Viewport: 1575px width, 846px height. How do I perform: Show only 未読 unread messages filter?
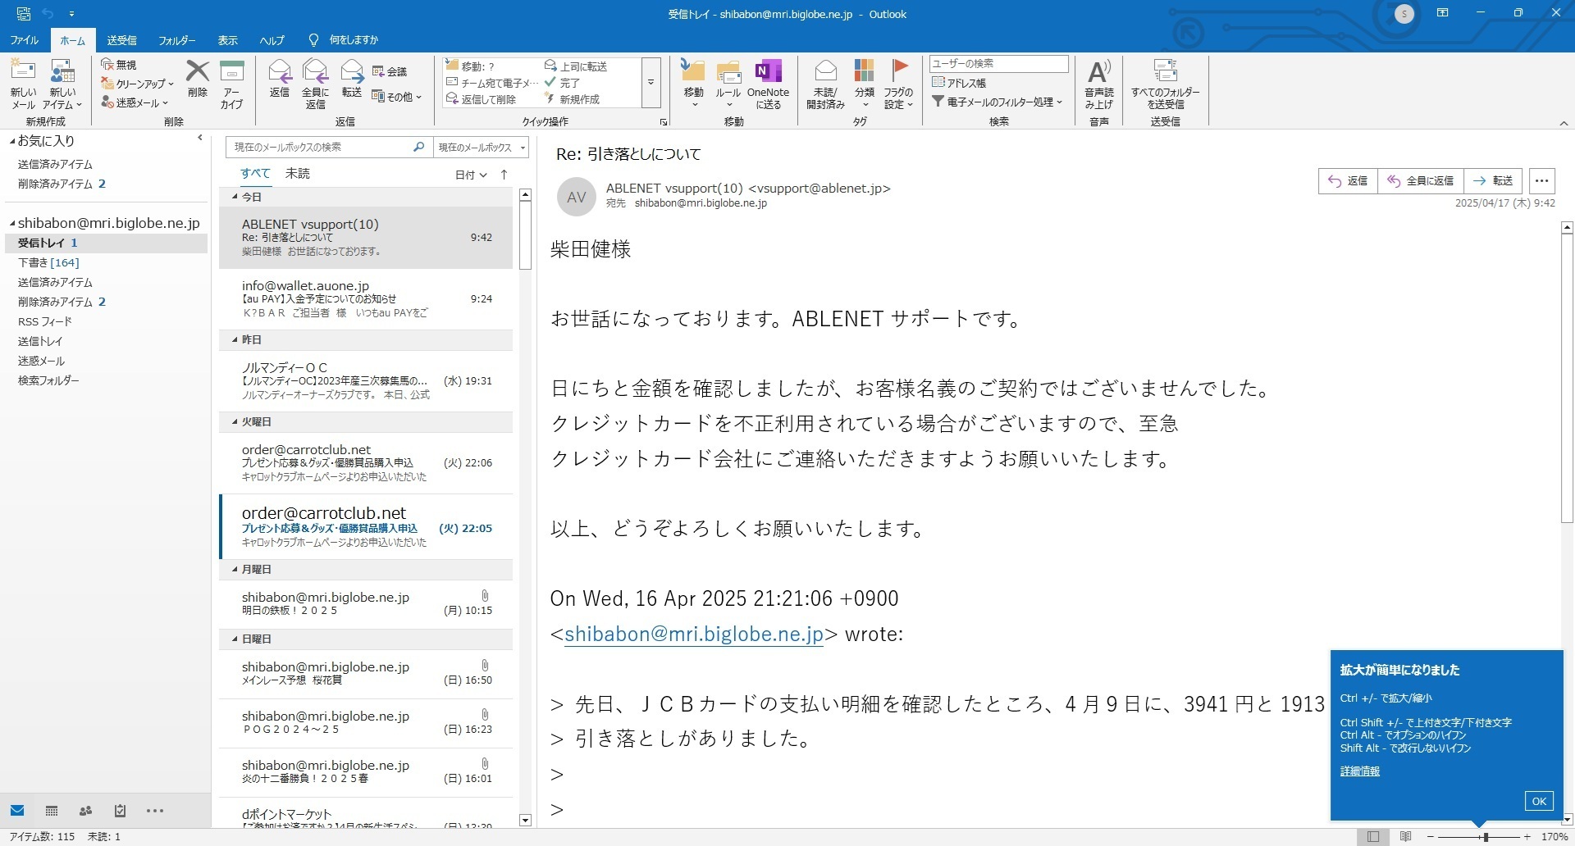tap(298, 174)
